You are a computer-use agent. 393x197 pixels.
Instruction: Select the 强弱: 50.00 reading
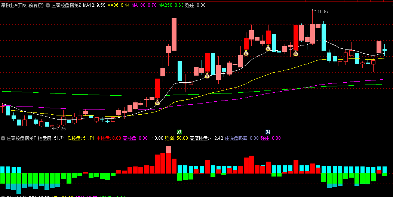(176, 138)
